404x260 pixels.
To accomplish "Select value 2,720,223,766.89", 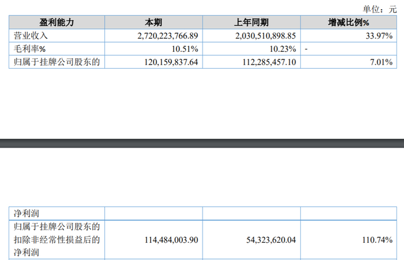I will tap(168, 36).
